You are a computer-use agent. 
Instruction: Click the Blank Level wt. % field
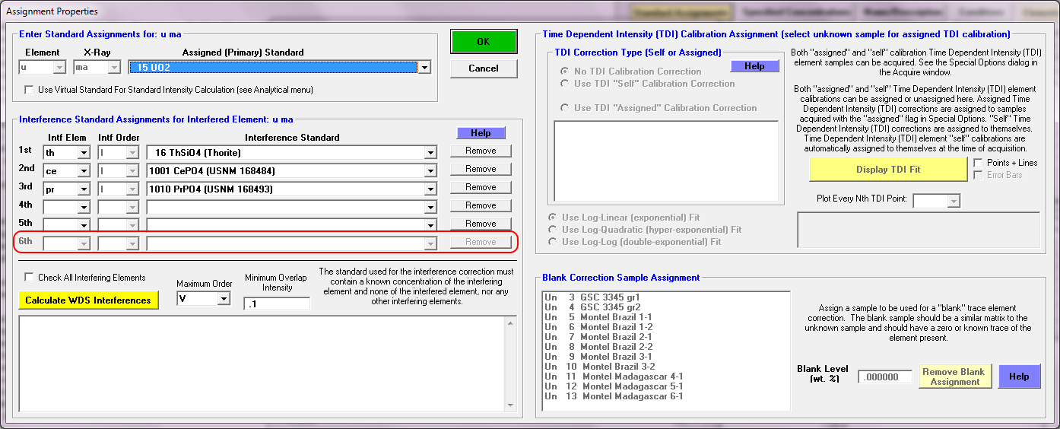pos(884,377)
